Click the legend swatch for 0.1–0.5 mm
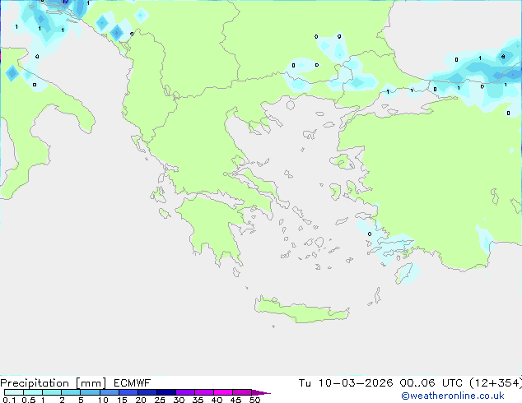522x403 pixels. click(14, 392)
